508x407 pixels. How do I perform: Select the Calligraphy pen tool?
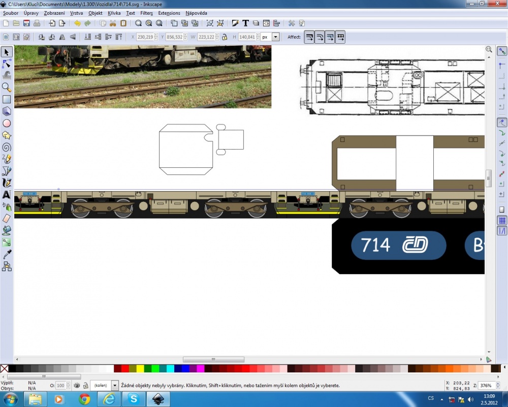[7, 183]
